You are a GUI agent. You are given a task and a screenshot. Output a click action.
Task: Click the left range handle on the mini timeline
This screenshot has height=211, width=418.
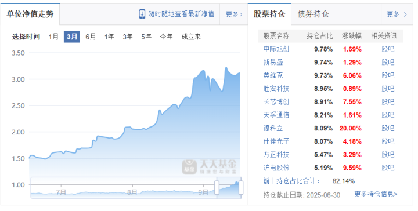point(217,188)
